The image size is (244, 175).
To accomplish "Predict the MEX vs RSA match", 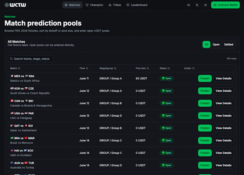I will (x=205, y=78).
